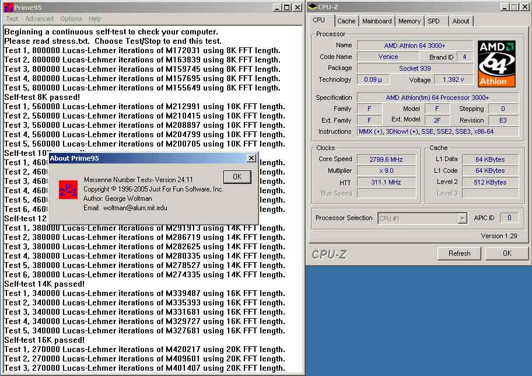Click the Brand ID value 4

(464, 57)
